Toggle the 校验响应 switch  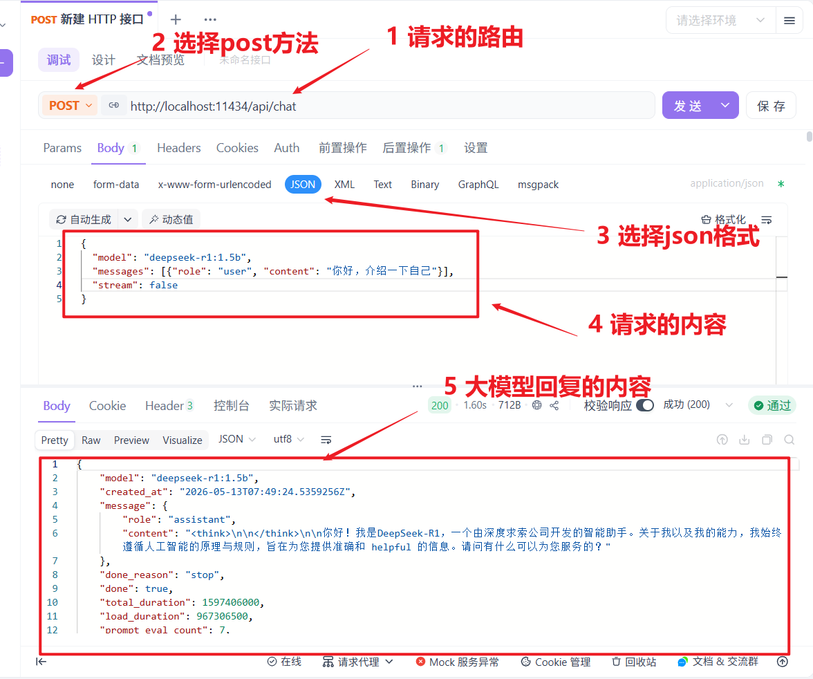[645, 405]
